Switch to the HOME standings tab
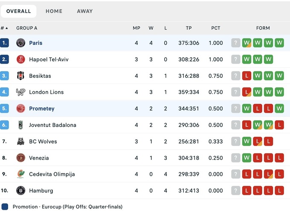This screenshot has width=290, height=211. click(54, 11)
